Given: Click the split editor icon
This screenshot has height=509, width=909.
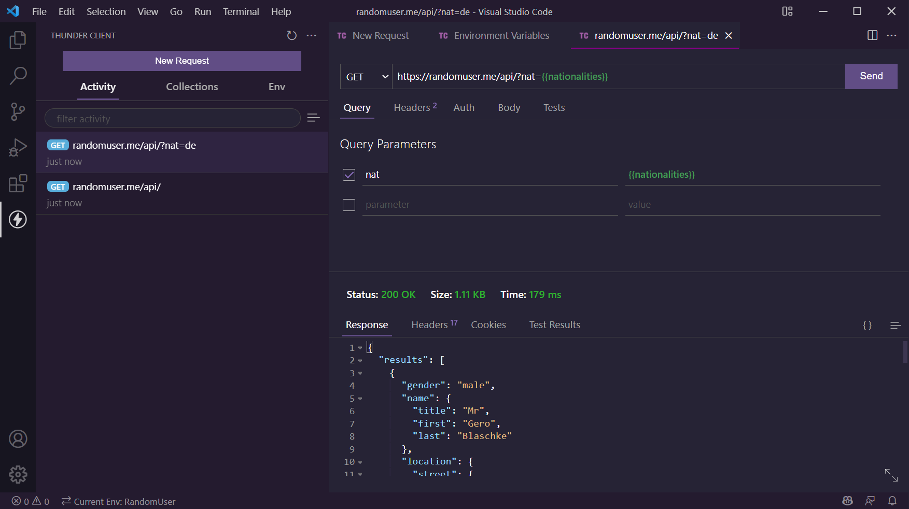Looking at the screenshot, I should (872, 35).
